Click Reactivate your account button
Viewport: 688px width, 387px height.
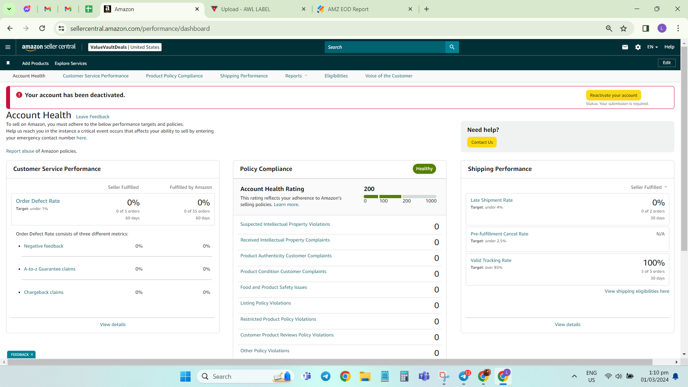613,95
